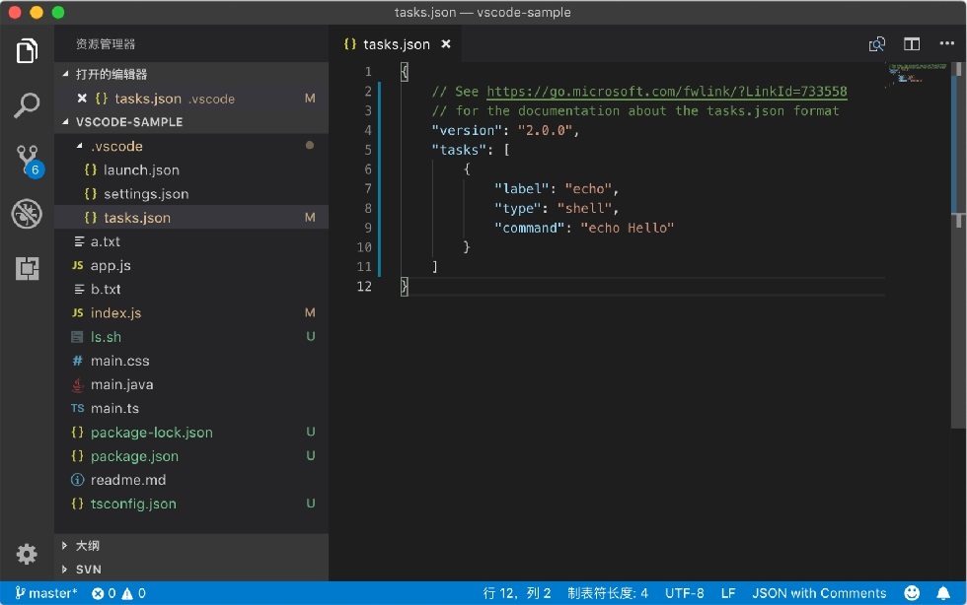Open readme.md file

(191, 480)
